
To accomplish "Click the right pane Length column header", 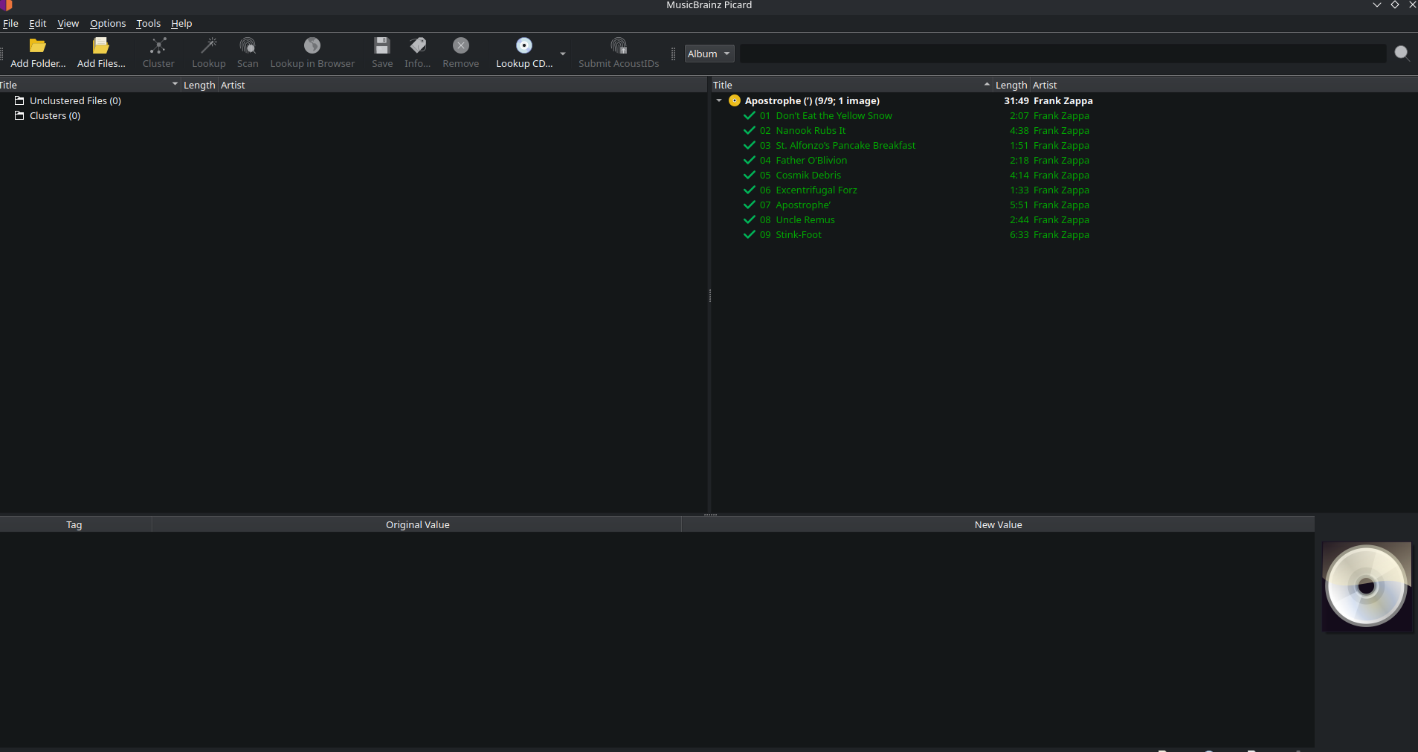I will pos(1011,85).
